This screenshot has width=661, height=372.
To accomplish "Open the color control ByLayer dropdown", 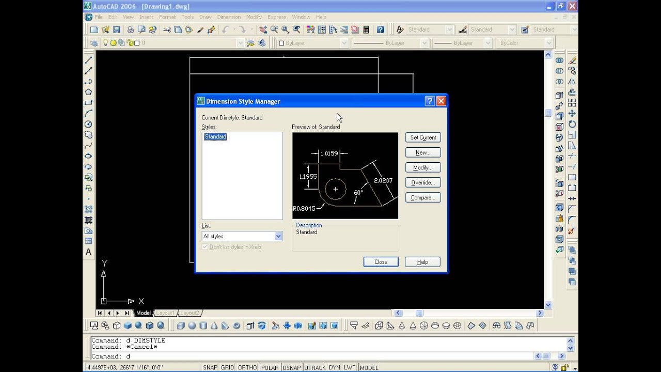I will [344, 43].
